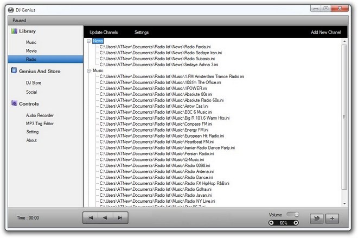Click the Twitter bird button
Image resolution: width=358 pixels, height=238 pixels.
pos(316,218)
